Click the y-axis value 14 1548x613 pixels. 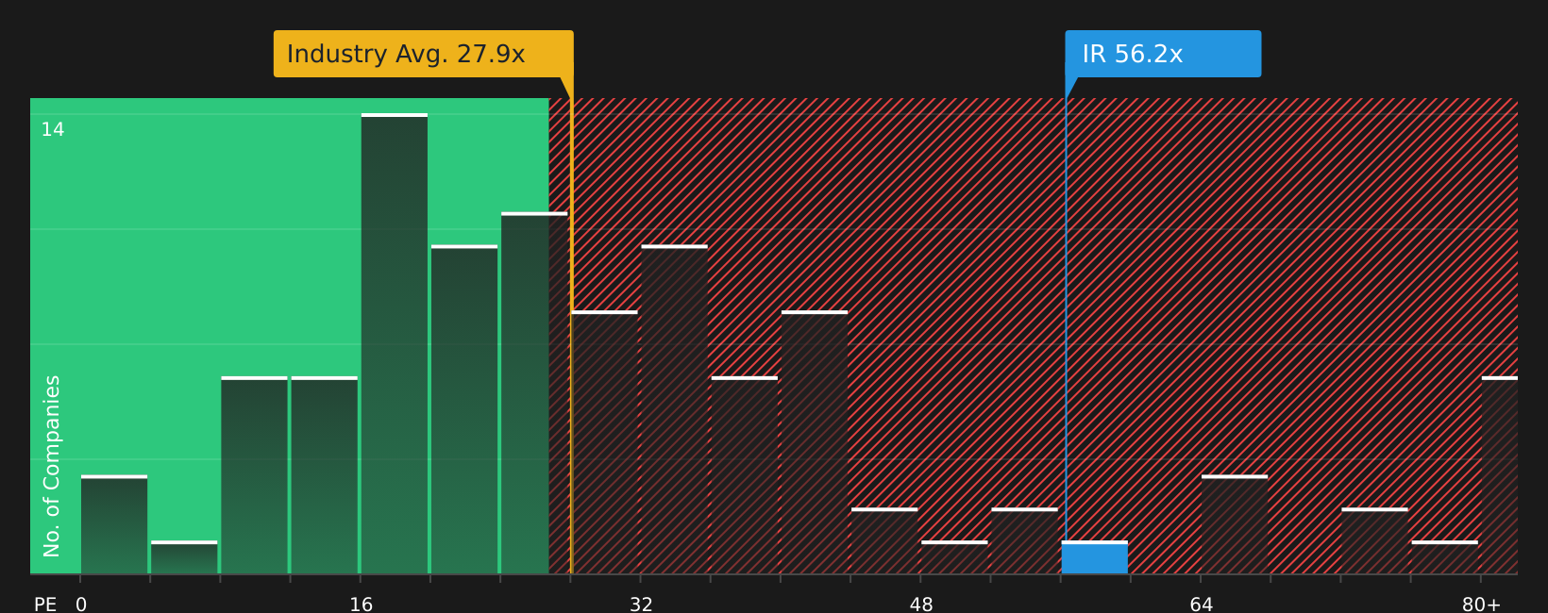pyautogui.click(x=53, y=129)
